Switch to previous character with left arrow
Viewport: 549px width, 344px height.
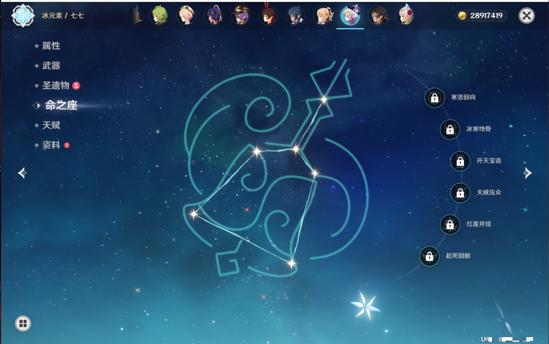pyautogui.click(x=22, y=173)
